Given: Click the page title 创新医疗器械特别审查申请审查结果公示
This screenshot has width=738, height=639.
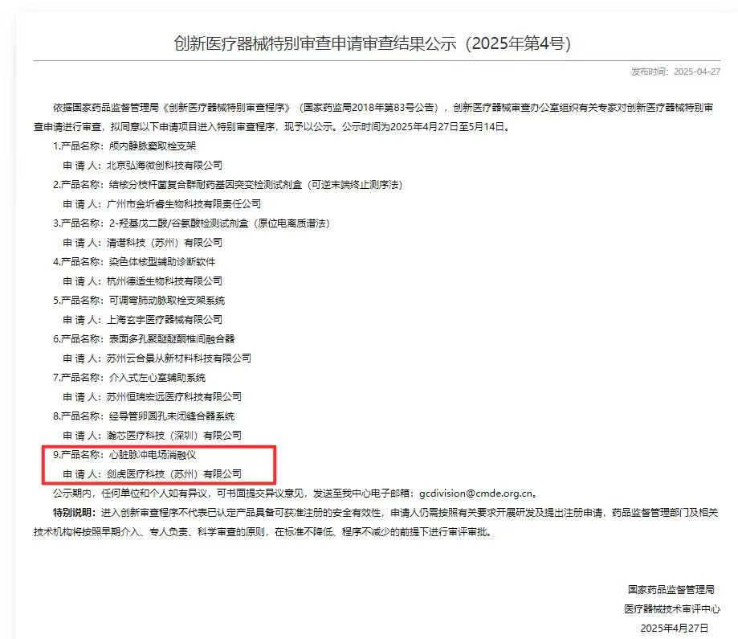Looking at the screenshot, I should tap(315, 43).
